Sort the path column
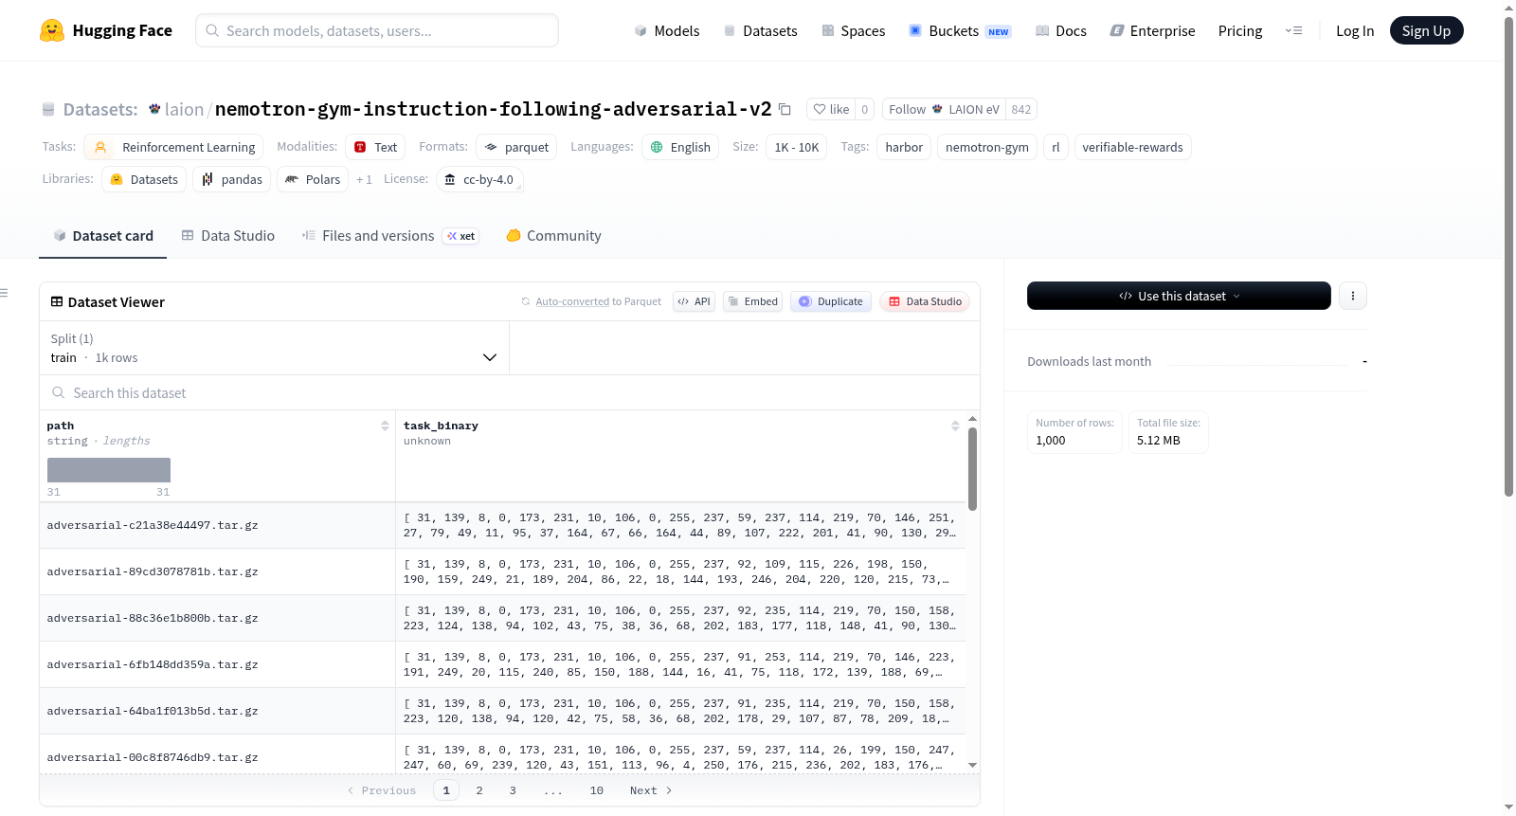This screenshot has width=1516, height=816. [x=385, y=426]
